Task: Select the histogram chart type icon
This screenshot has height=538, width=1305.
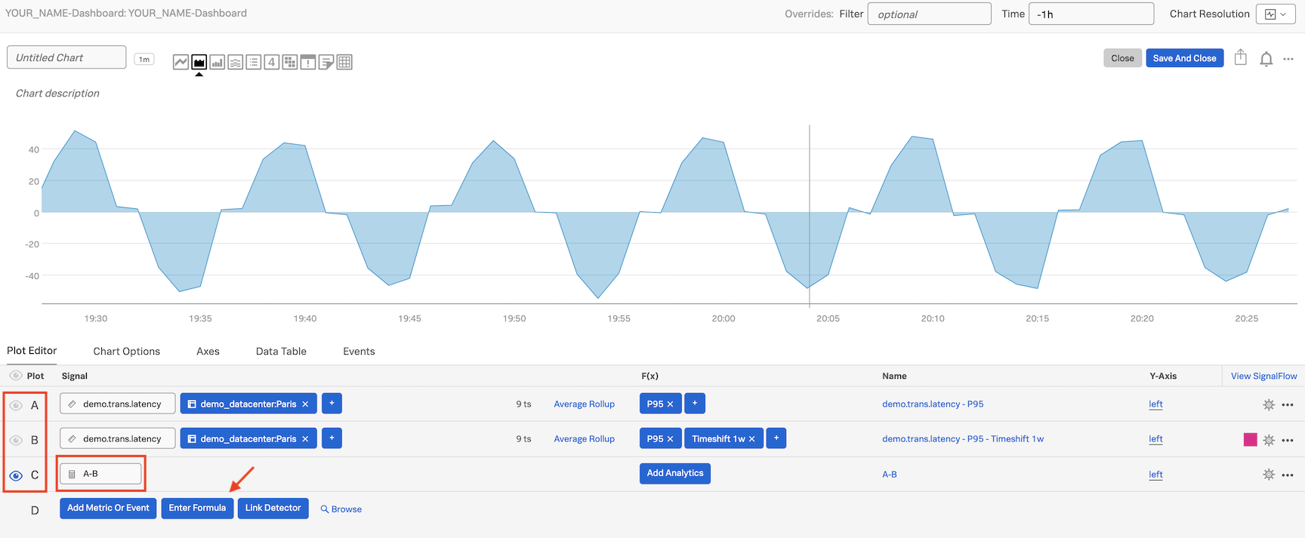Action: tap(236, 62)
